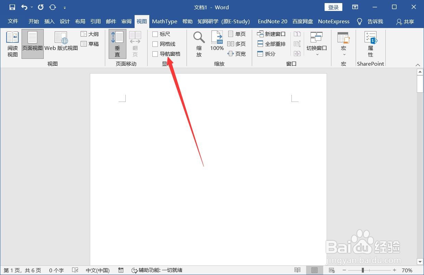The height and width of the screenshot is (275, 424).
Task: Select 页面视图 print layout
Action: pos(32,44)
